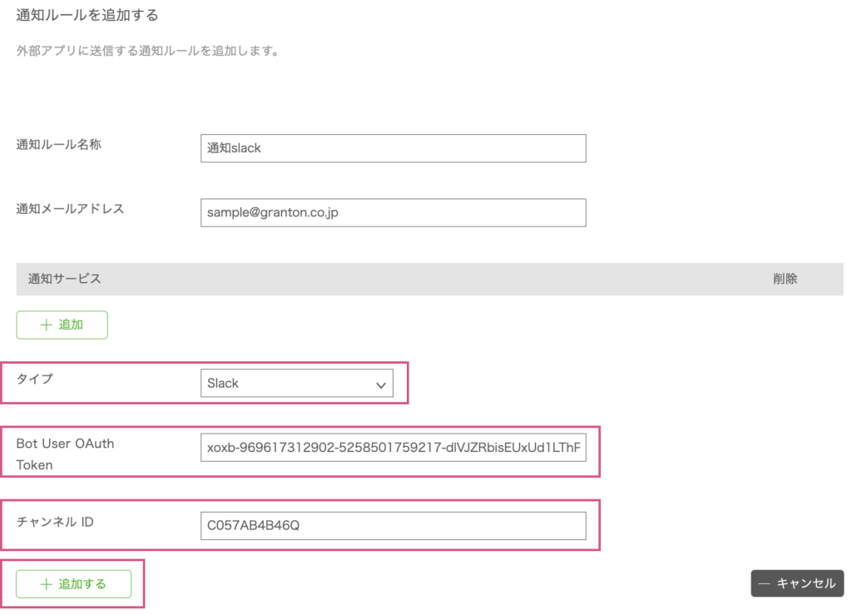
Task: Click the minus icon on the キャンセル button
Action: 764,583
